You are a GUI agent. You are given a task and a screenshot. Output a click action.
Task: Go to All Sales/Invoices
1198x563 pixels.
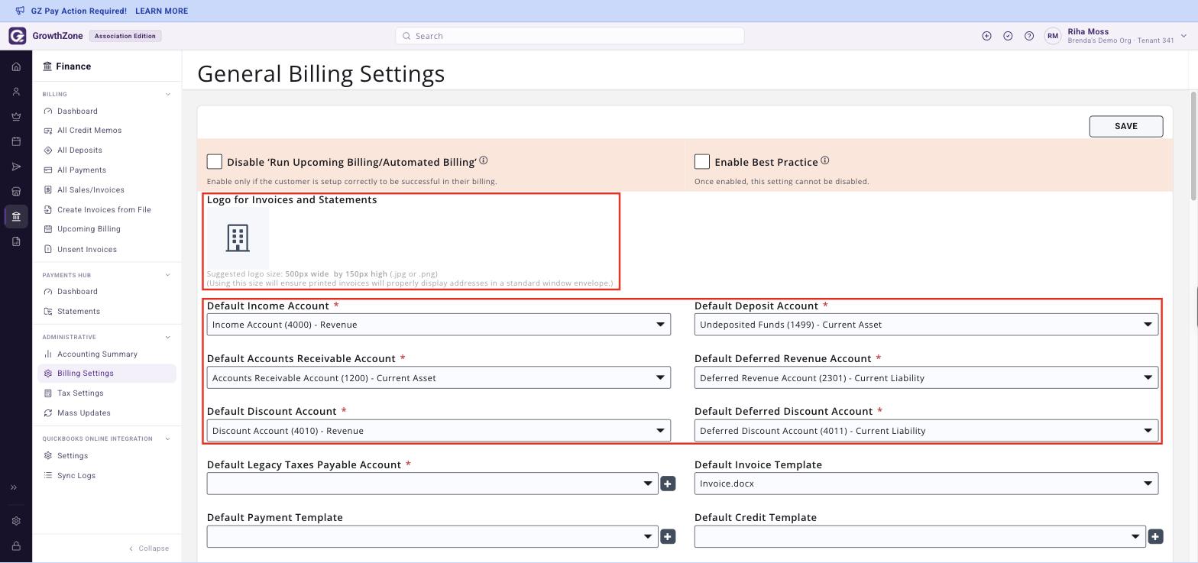pyautogui.click(x=90, y=190)
